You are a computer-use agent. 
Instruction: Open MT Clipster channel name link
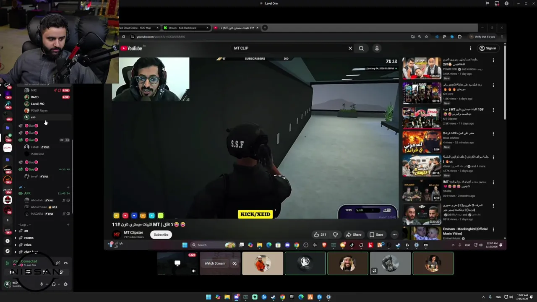[133, 232]
